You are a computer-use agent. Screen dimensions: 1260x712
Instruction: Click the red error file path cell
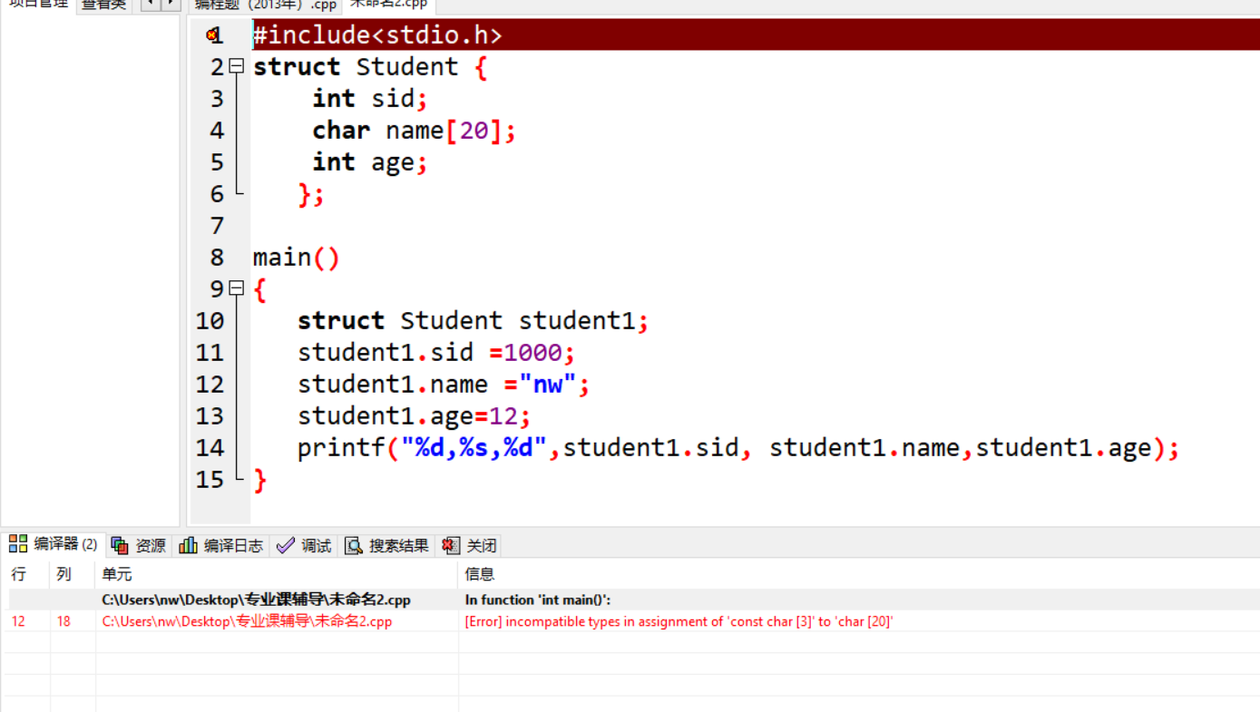pyautogui.click(x=247, y=621)
